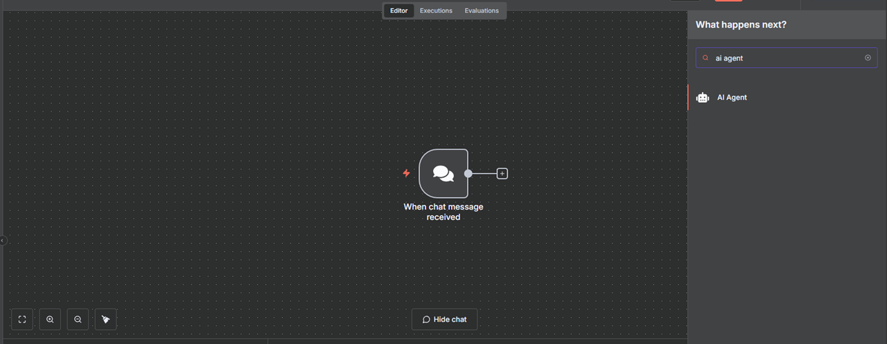Select the Editor tab
Viewport: 887px width, 344px height.
(399, 10)
